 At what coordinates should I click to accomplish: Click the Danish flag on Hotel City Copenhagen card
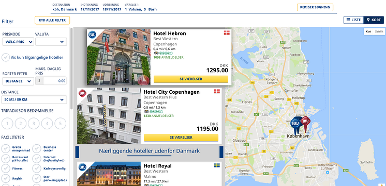[x=217, y=91]
